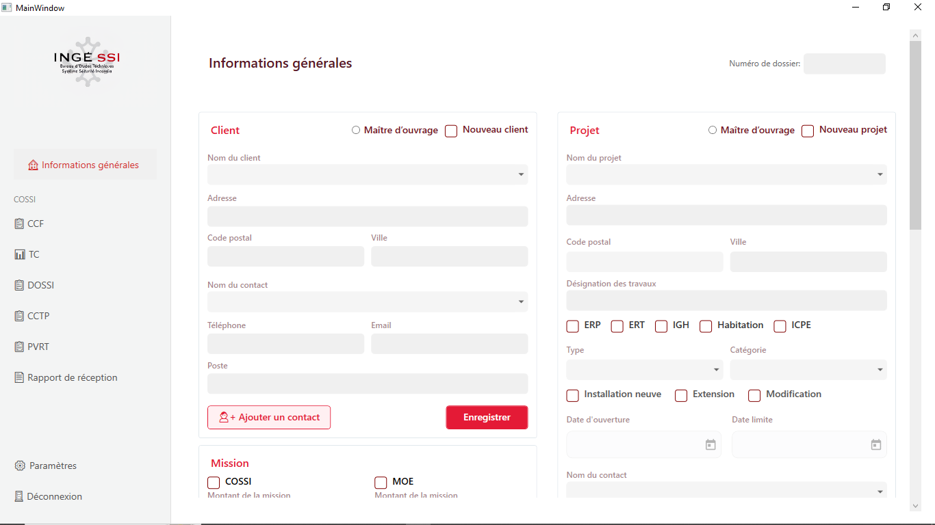
Task: Open calendar picker for Date d'ouverture
Action: tap(710, 444)
